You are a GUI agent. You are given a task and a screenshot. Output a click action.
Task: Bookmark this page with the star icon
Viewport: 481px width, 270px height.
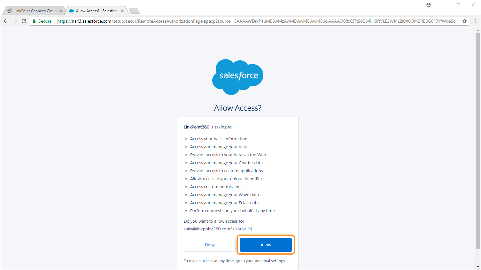(465, 21)
